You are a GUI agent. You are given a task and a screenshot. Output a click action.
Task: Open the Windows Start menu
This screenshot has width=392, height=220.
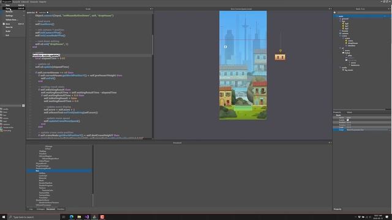[4, 217]
